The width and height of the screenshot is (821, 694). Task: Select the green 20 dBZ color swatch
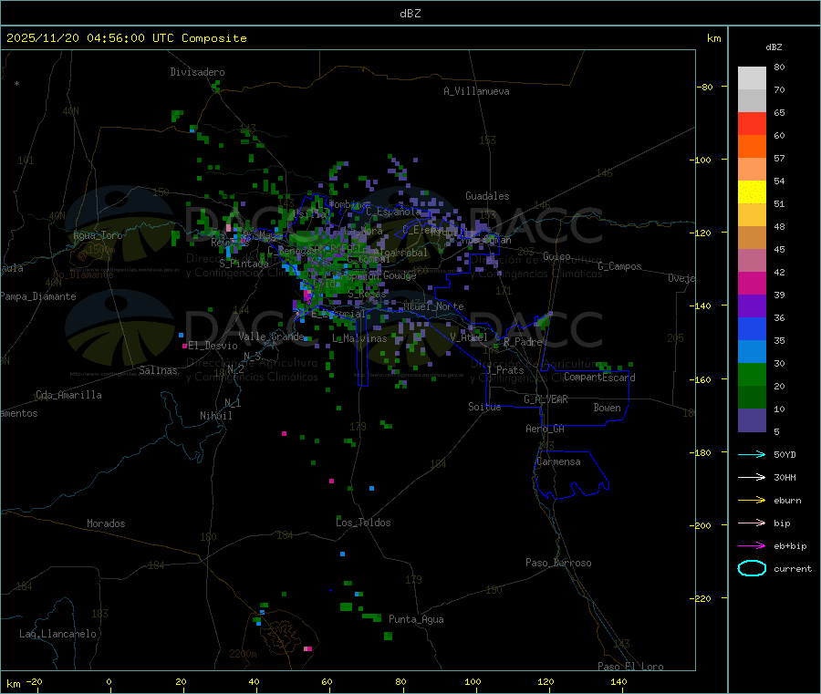click(752, 374)
